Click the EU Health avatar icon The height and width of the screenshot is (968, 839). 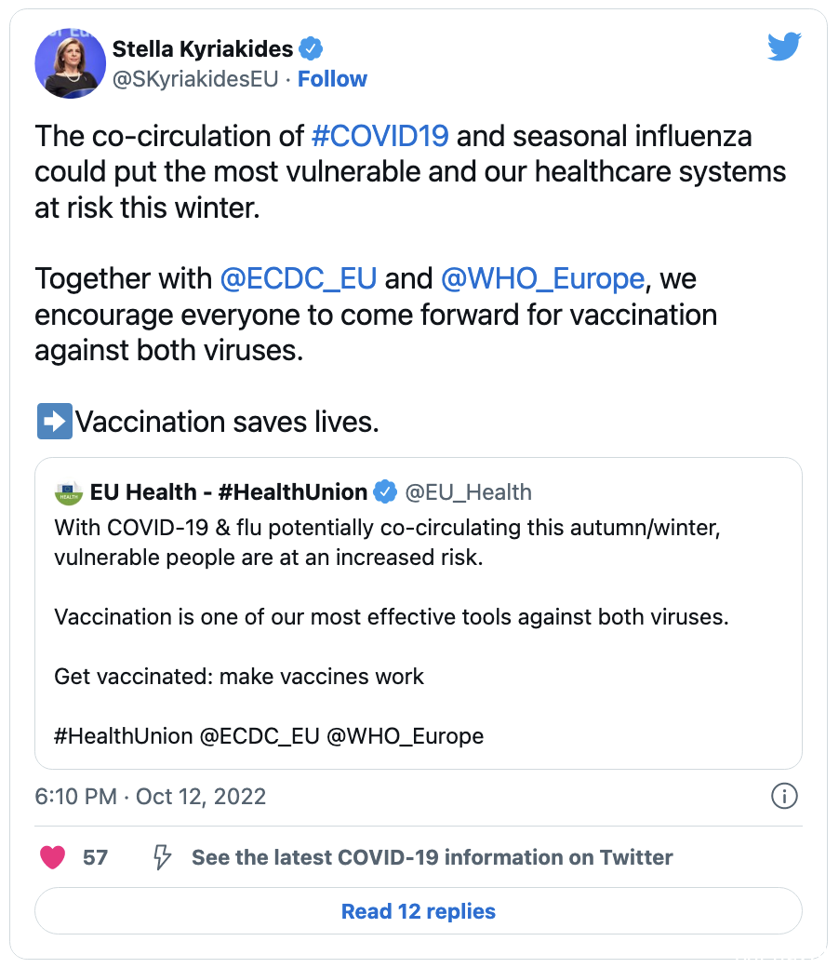coord(68,492)
